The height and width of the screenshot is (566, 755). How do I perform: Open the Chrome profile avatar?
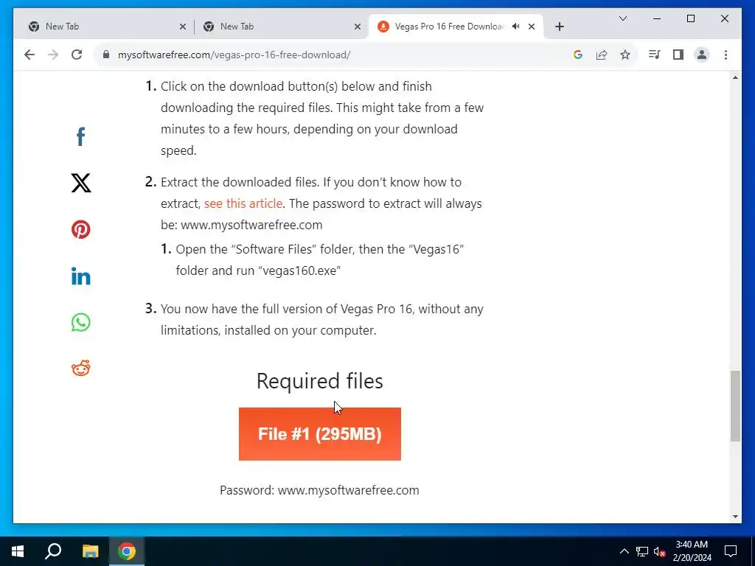(702, 55)
